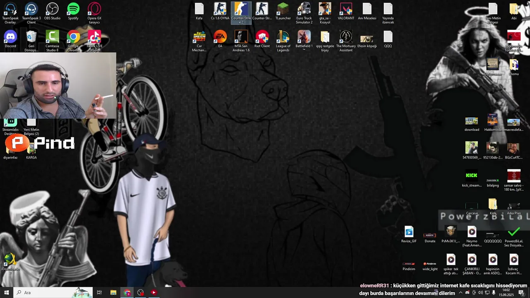
Task: Select the sansar salvo - 180 km. file
Action: click(514, 180)
